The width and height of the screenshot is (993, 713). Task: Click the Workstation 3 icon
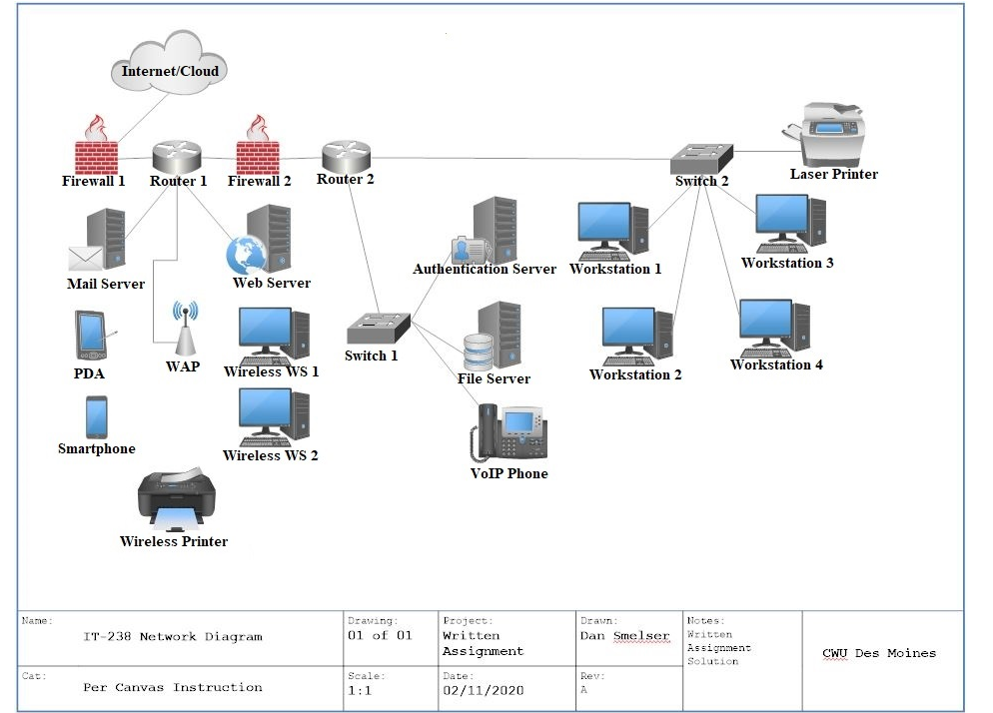787,222
